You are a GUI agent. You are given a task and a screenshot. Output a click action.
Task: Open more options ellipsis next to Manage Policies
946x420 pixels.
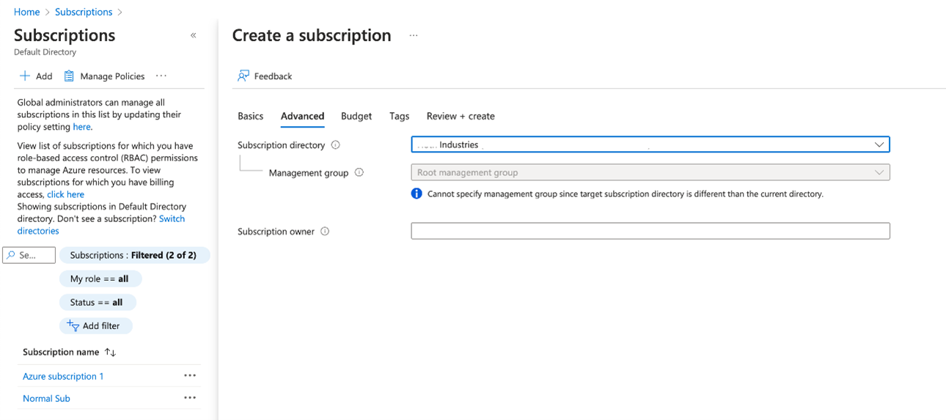(x=161, y=75)
